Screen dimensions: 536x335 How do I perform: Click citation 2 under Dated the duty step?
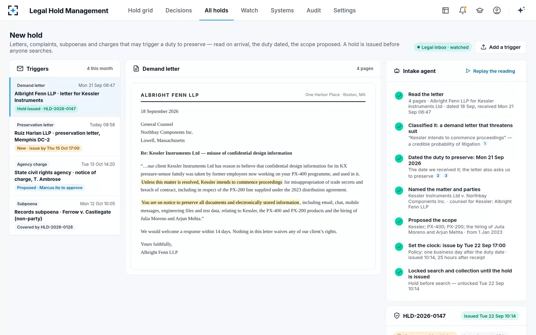click(x=438, y=176)
